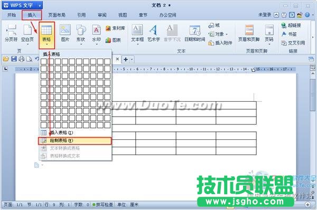Click the 表格 table button
Screen dimensions: 317x210
[46, 35]
